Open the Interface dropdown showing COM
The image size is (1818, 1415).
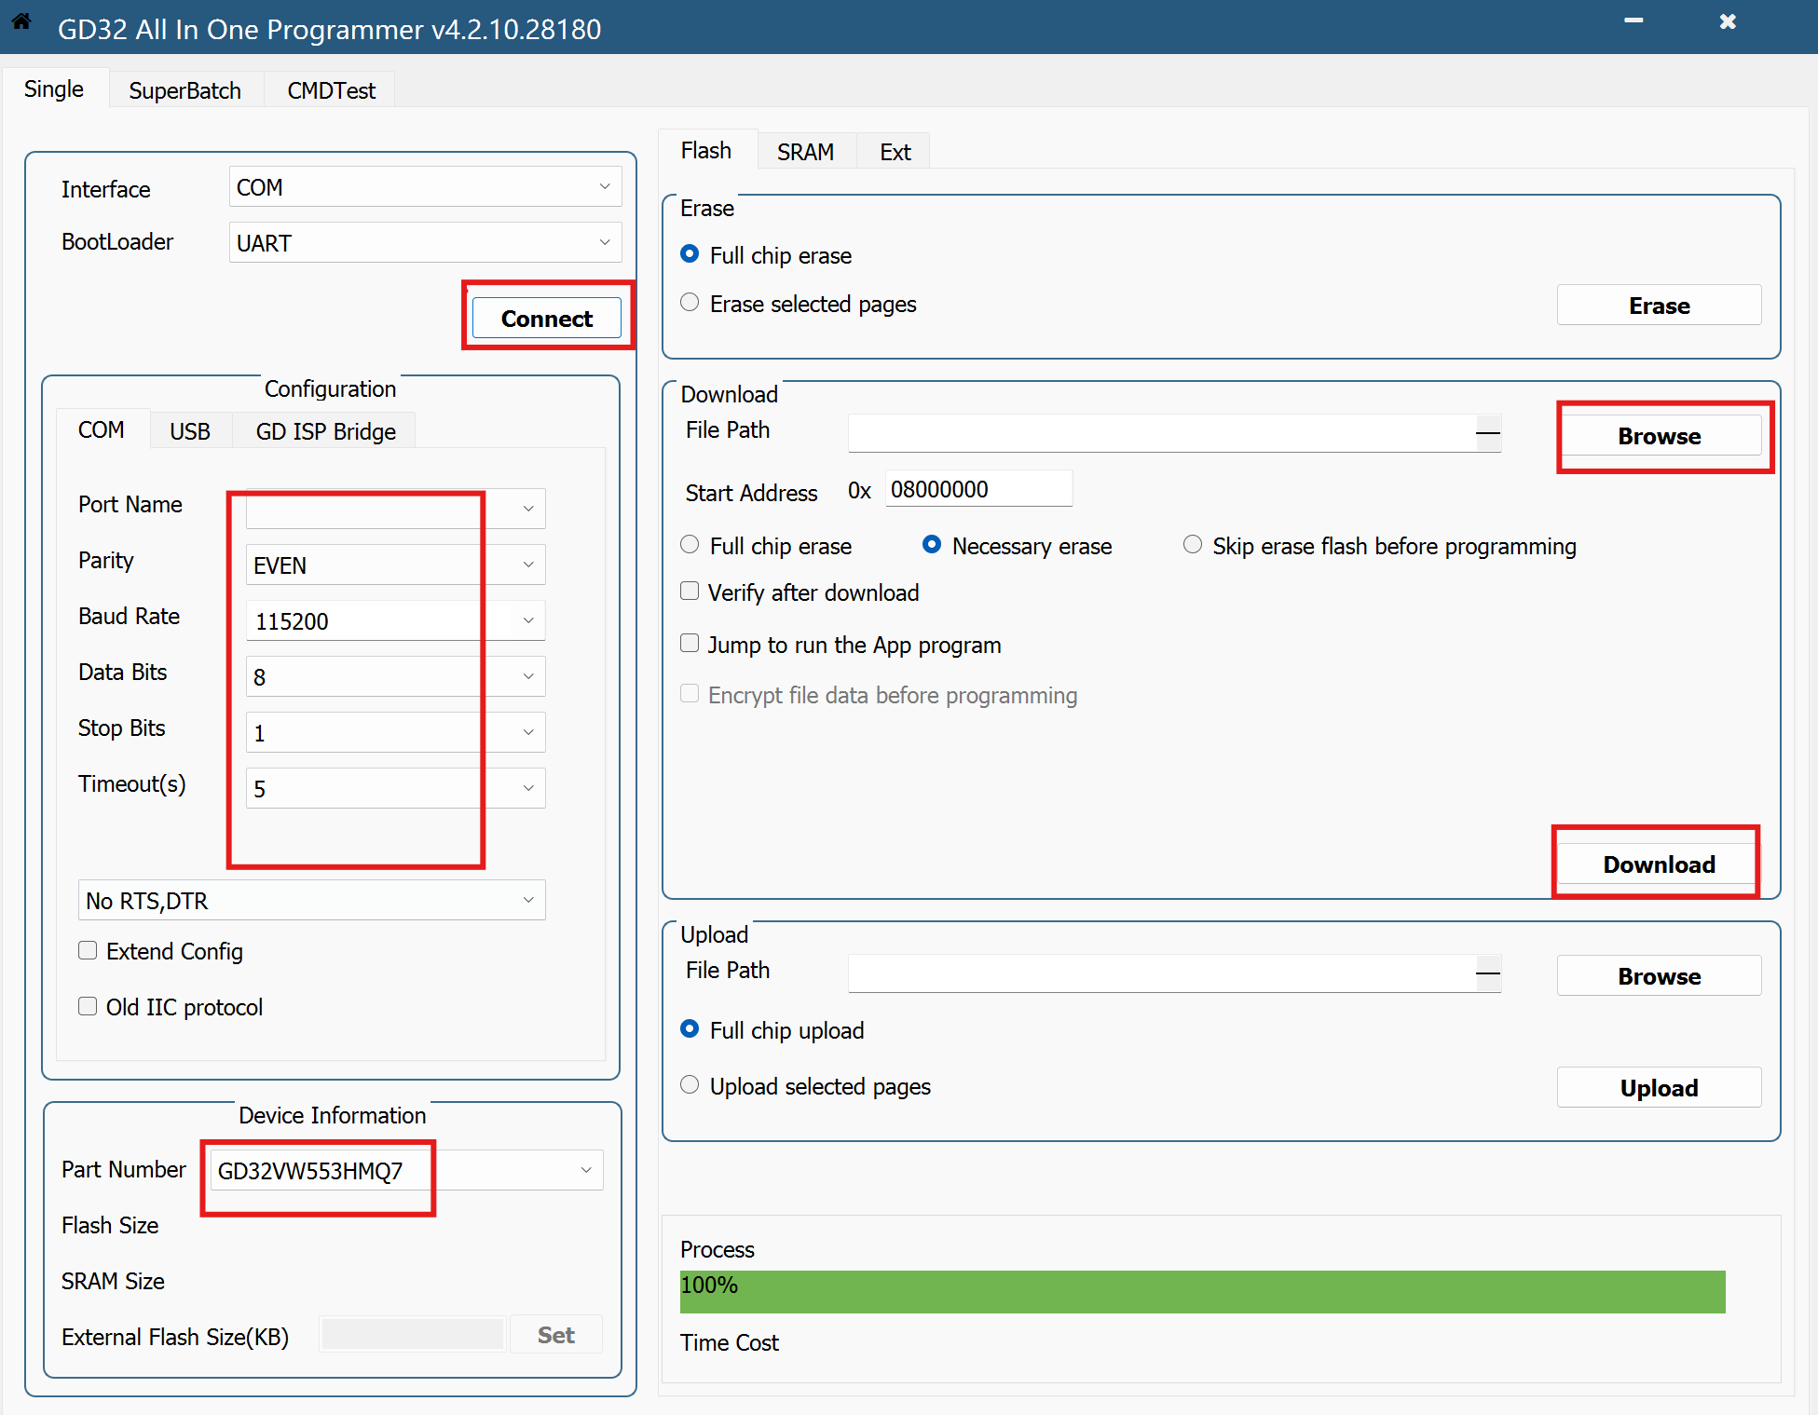(x=425, y=186)
